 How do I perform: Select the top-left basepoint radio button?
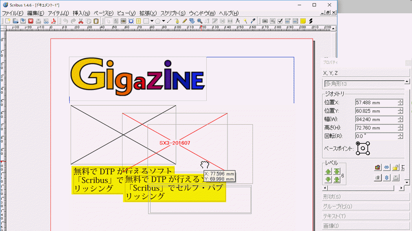pyautogui.click(x=358, y=144)
